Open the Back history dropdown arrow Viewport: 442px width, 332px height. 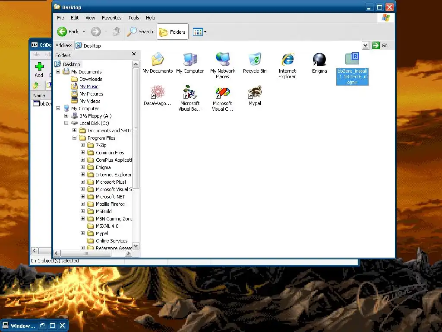click(x=84, y=32)
